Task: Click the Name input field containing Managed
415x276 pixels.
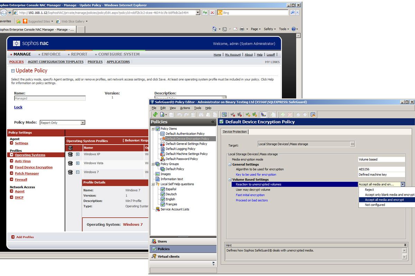Action: [50, 98]
